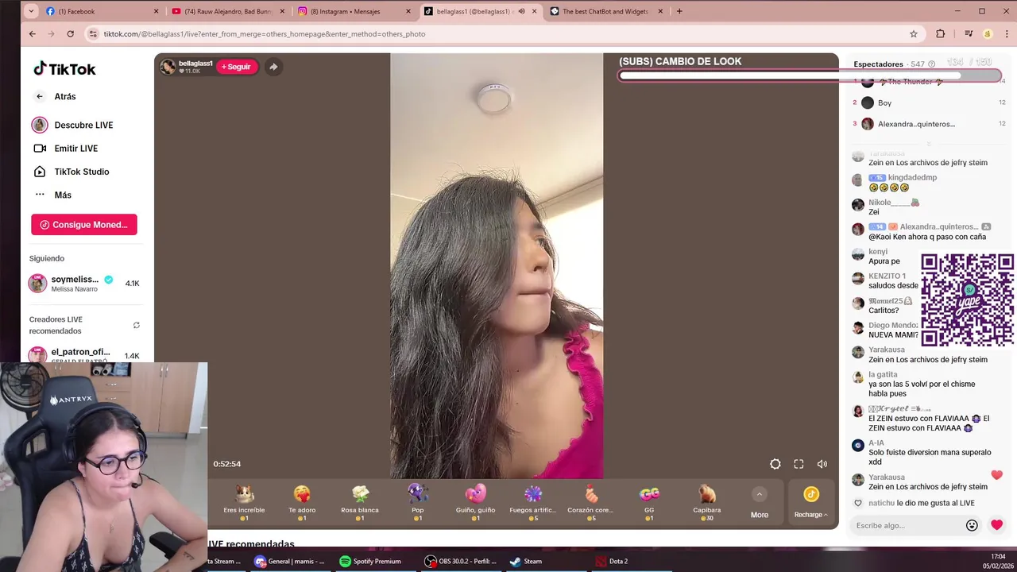Switch to the Rauw Alejandro YouTube tab
The image size is (1017, 572).
[226, 11]
